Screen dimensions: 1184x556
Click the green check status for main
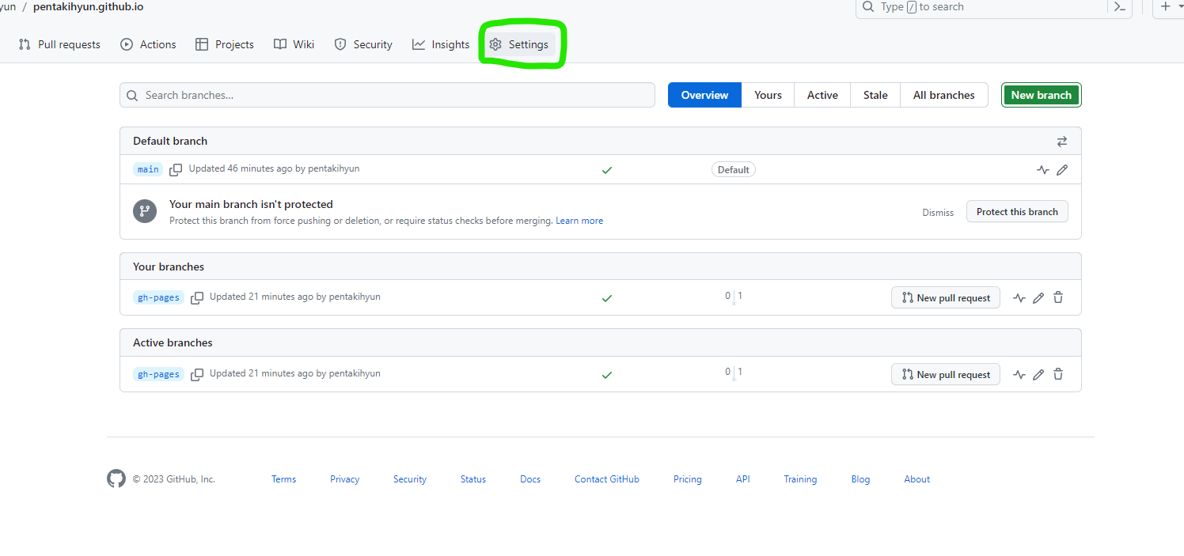607,170
